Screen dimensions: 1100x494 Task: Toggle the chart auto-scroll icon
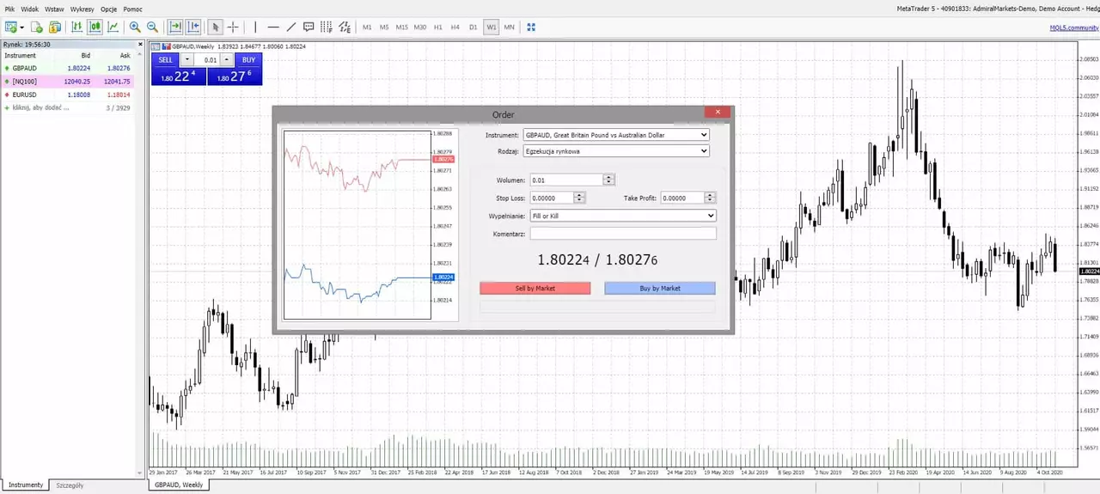(175, 27)
